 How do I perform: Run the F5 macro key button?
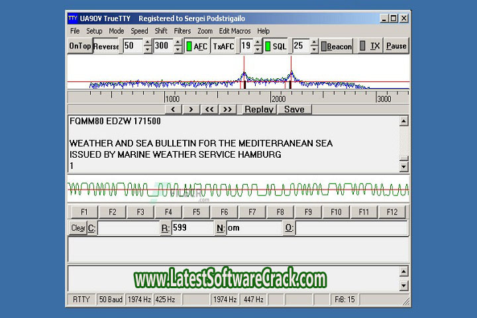pos(196,212)
